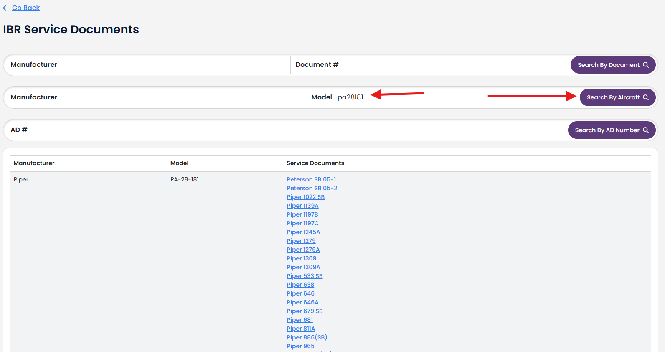Open Piper 1279A document link
The image size is (665, 352).
[x=303, y=250]
